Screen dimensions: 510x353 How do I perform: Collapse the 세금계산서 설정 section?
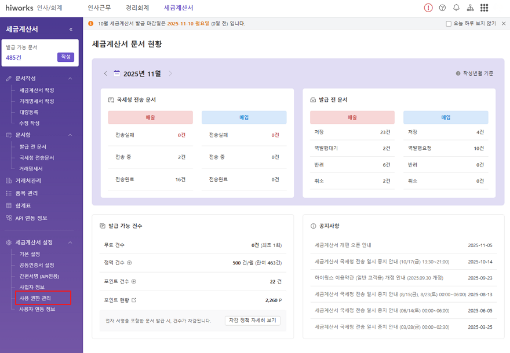70,242
